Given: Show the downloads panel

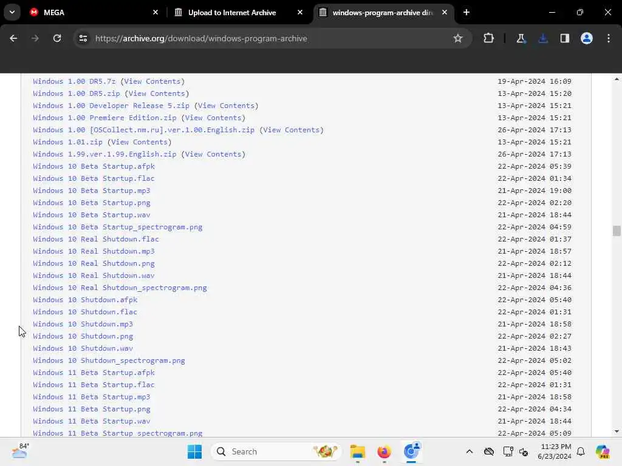Looking at the screenshot, I should coord(542,38).
